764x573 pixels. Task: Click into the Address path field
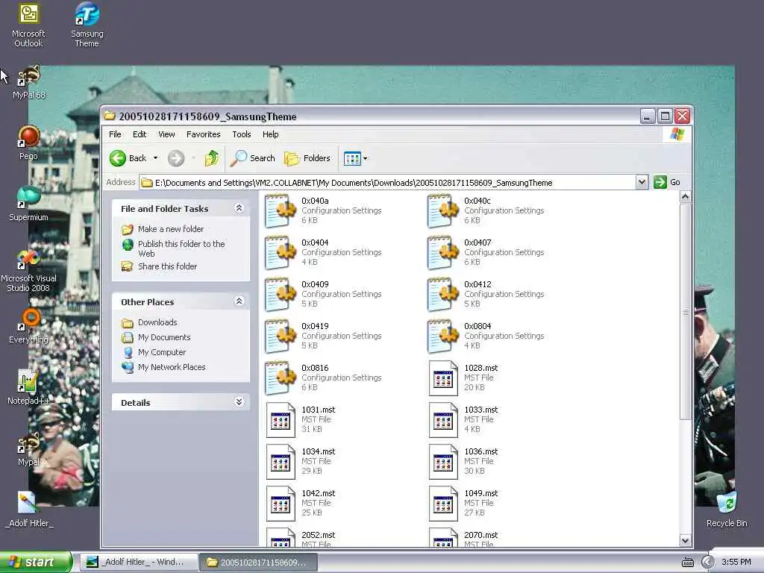point(387,182)
